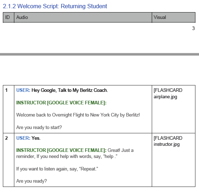Click the heading '2.1.2 Welcome Script: Returning Student'
199x193 pixels.
[55, 6]
